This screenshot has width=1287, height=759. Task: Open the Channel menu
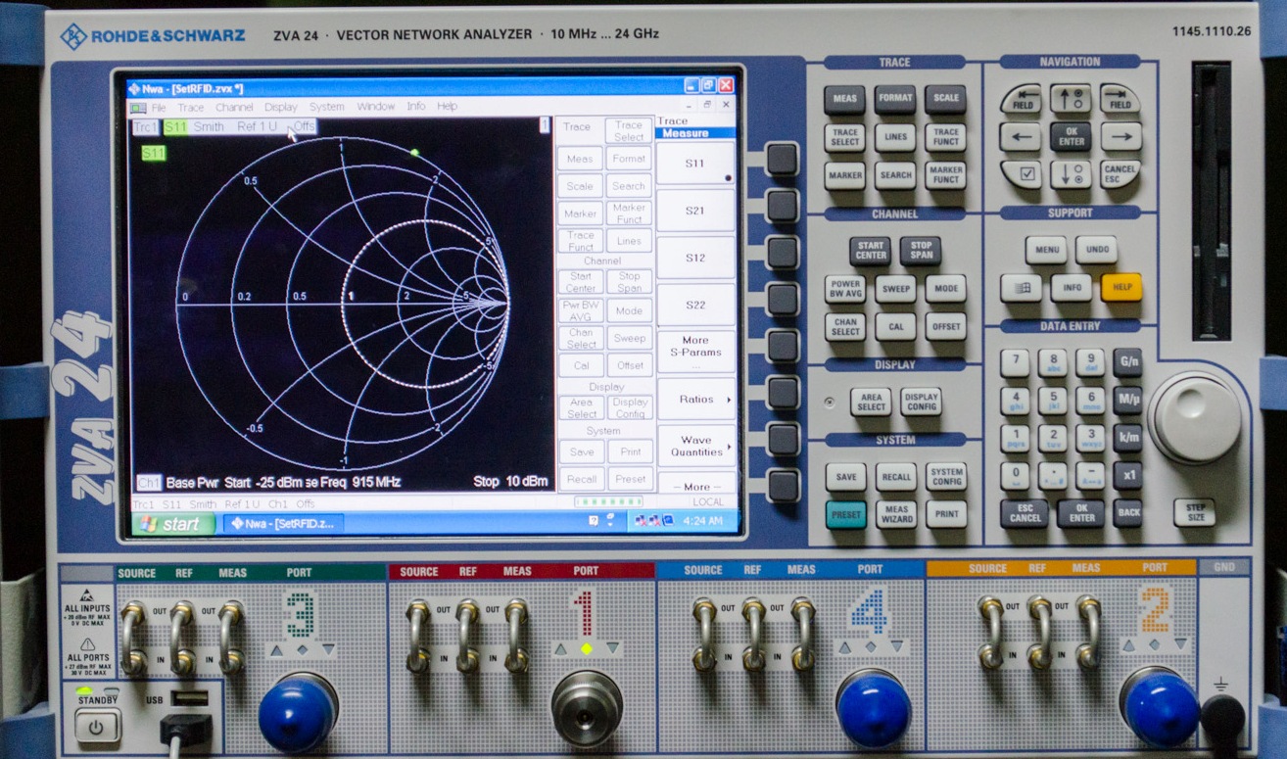pos(234,108)
